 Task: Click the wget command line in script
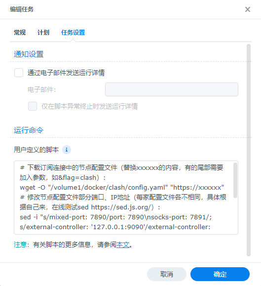pos(122,188)
